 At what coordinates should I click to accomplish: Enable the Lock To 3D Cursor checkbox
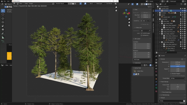pos(141,33)
